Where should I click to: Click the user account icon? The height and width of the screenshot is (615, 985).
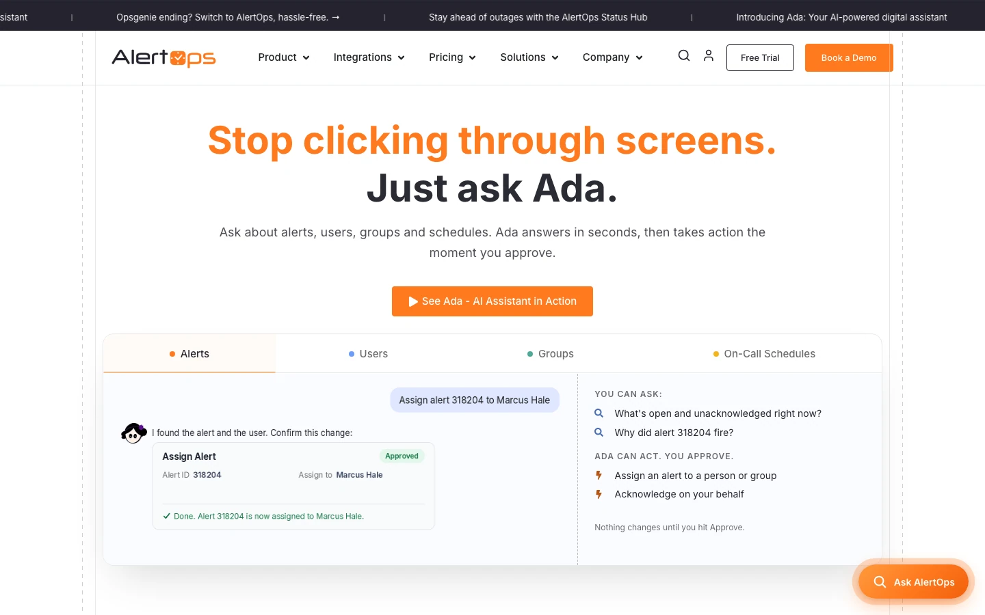point(709,56)
